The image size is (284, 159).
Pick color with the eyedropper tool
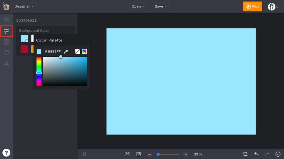point(66,52)
